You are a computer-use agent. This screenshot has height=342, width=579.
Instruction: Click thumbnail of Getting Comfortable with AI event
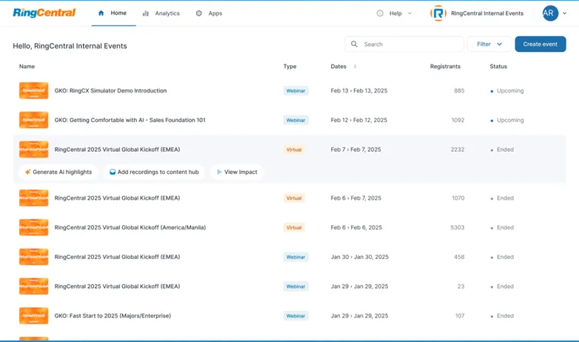(x=33, y=120)
